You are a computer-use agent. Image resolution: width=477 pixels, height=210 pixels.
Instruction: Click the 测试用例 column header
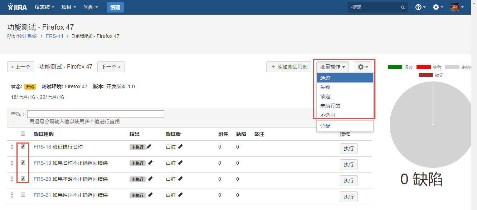[44, 134]
